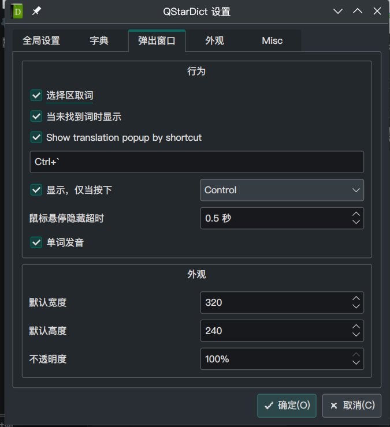Click the QStarDict app icon in title bar

[x=17, y=12]
